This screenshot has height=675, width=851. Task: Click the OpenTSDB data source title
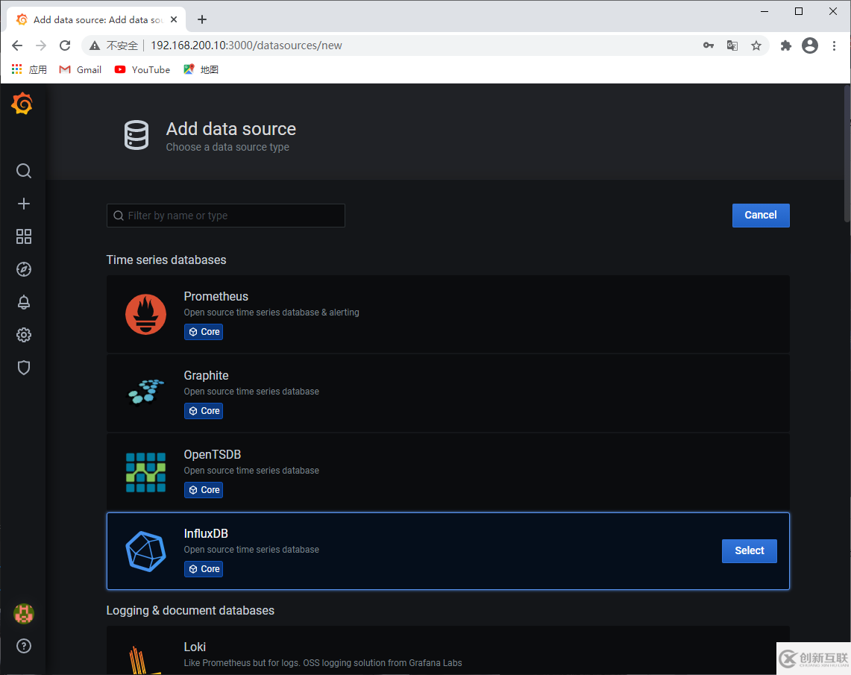(213, 455)
